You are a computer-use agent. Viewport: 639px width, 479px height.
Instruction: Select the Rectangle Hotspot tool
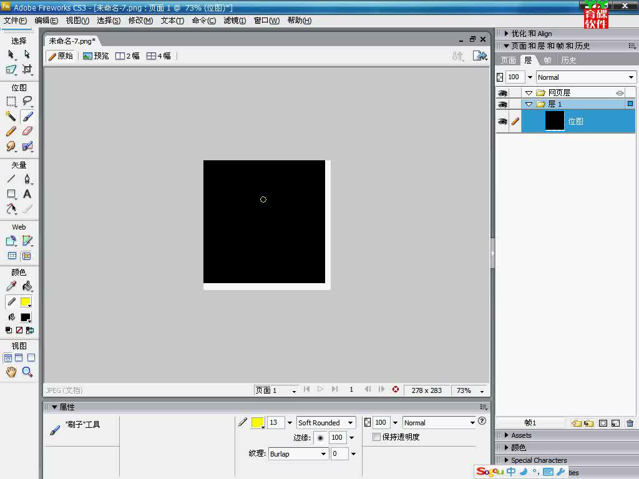11,241
